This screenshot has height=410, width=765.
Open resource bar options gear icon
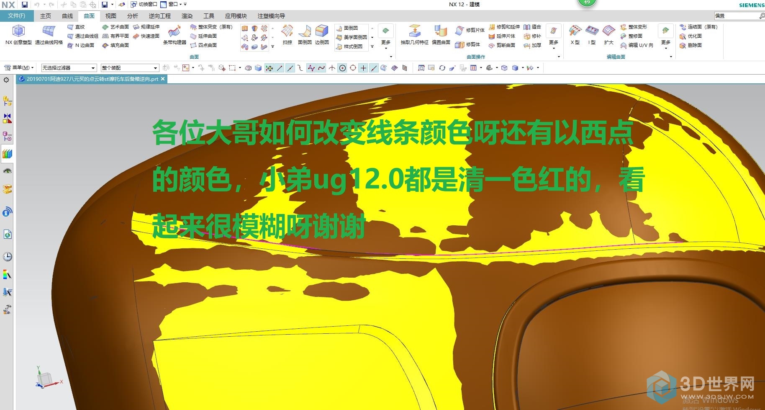coord(6,80)
